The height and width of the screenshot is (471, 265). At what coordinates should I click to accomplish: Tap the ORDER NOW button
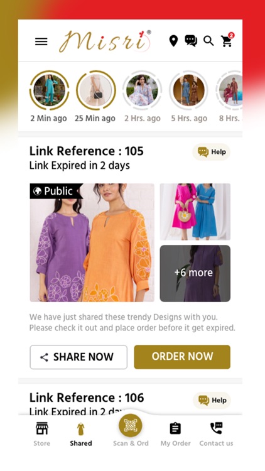(x=182, y=357)
